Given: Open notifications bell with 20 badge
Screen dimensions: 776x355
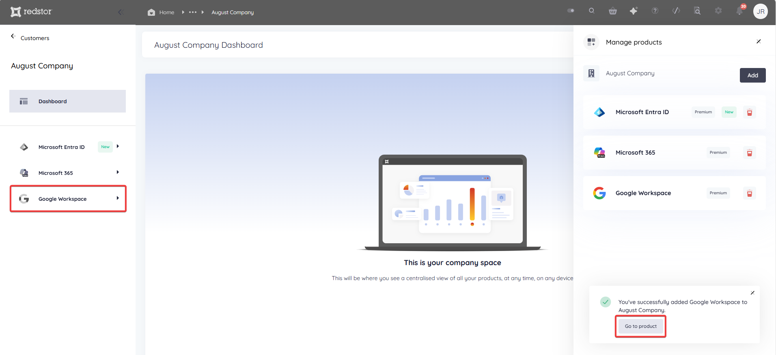Looking at the screenshot, I should click(740, 11).
